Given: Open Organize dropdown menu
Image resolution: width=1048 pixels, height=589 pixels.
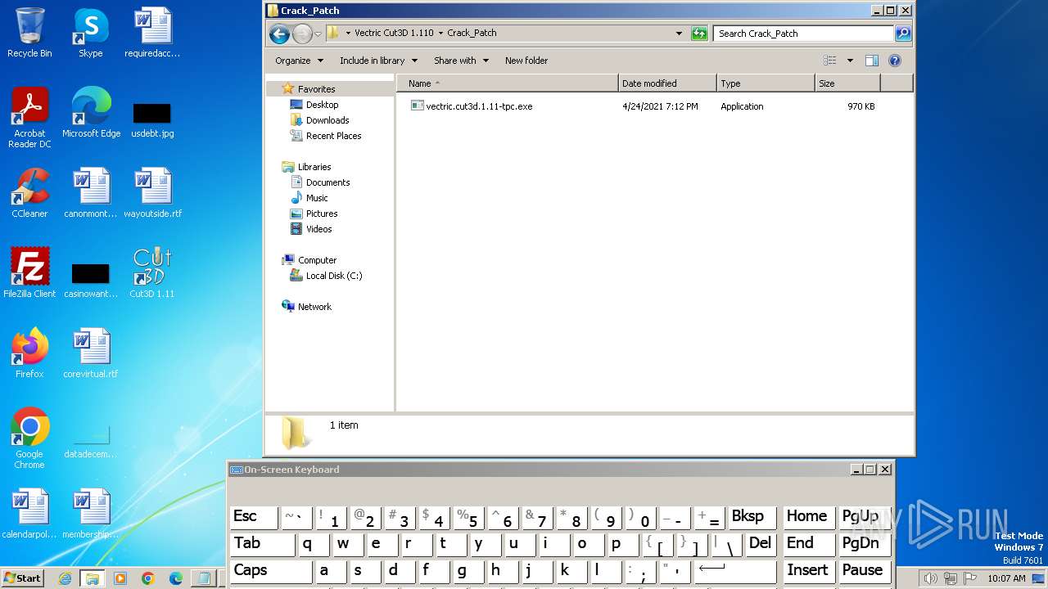Looking at the screenshot, I should 299,61.
